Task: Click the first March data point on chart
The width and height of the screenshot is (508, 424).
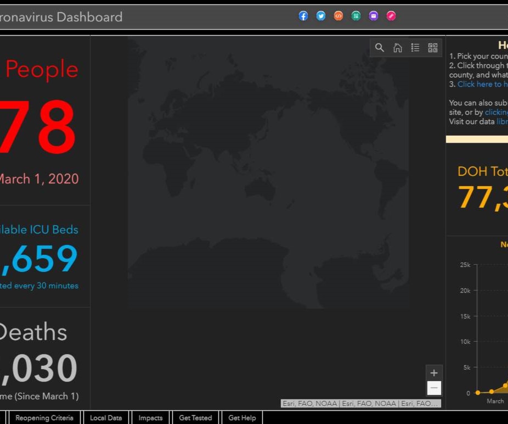Action: 478,393
